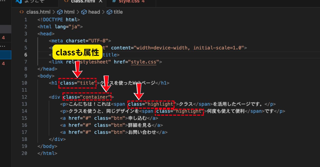This screenshot has height=167, width=320.
Task: Follow the style.css link in href
Action: click(x=144, y=62)
